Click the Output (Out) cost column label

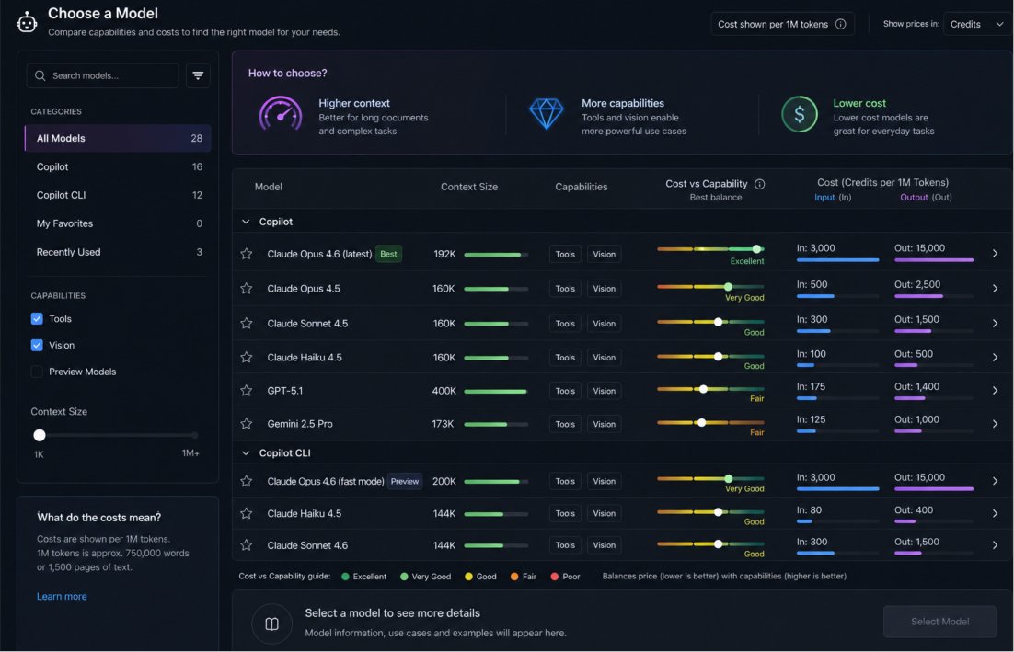coord(926,197)
